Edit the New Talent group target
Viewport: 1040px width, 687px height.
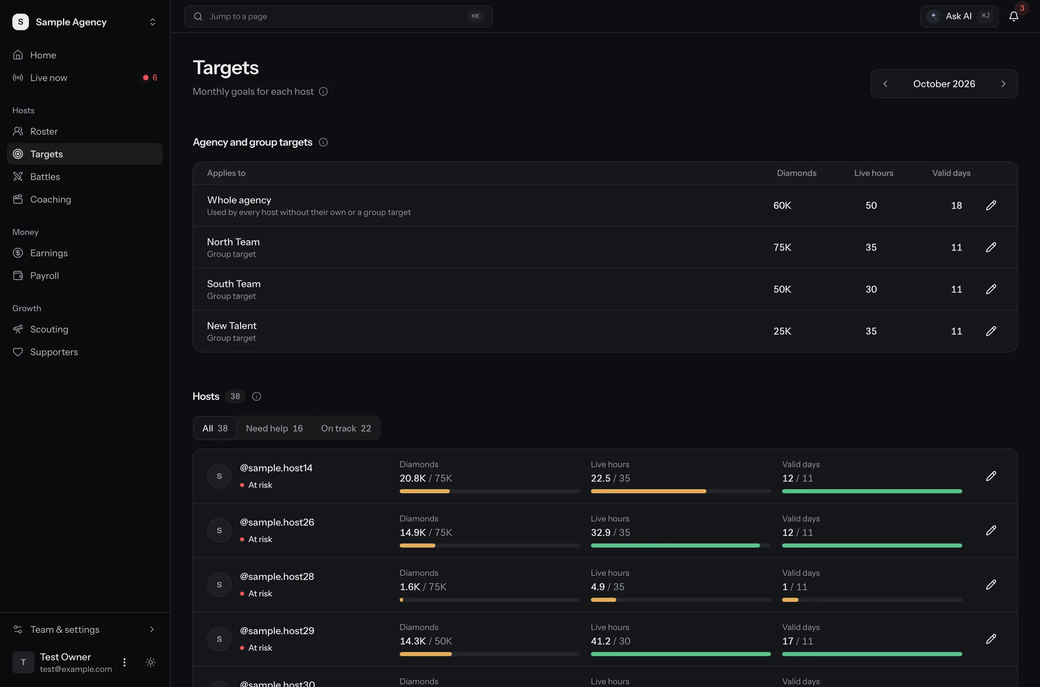coord(991,331)
